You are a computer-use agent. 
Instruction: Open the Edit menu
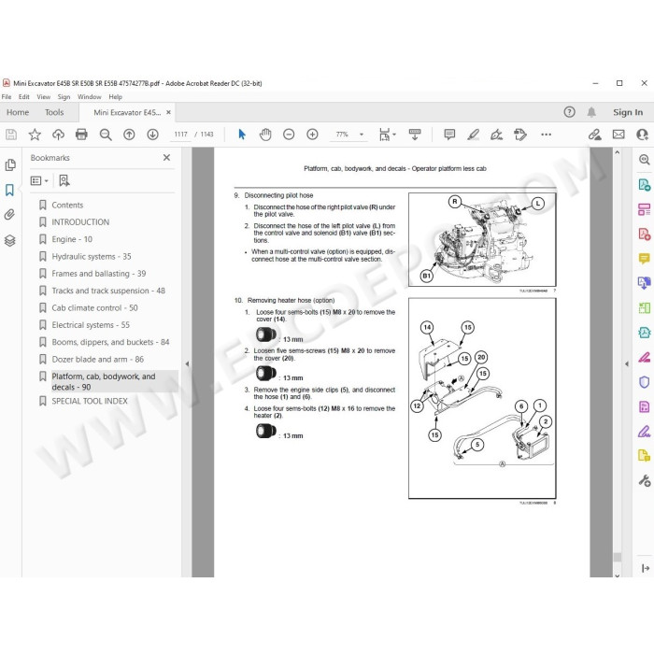click(23, 97)
